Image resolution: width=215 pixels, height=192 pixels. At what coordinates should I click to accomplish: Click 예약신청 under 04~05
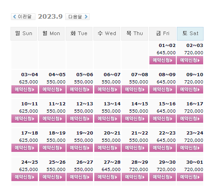pyautogui.click(x=52, y=89)
